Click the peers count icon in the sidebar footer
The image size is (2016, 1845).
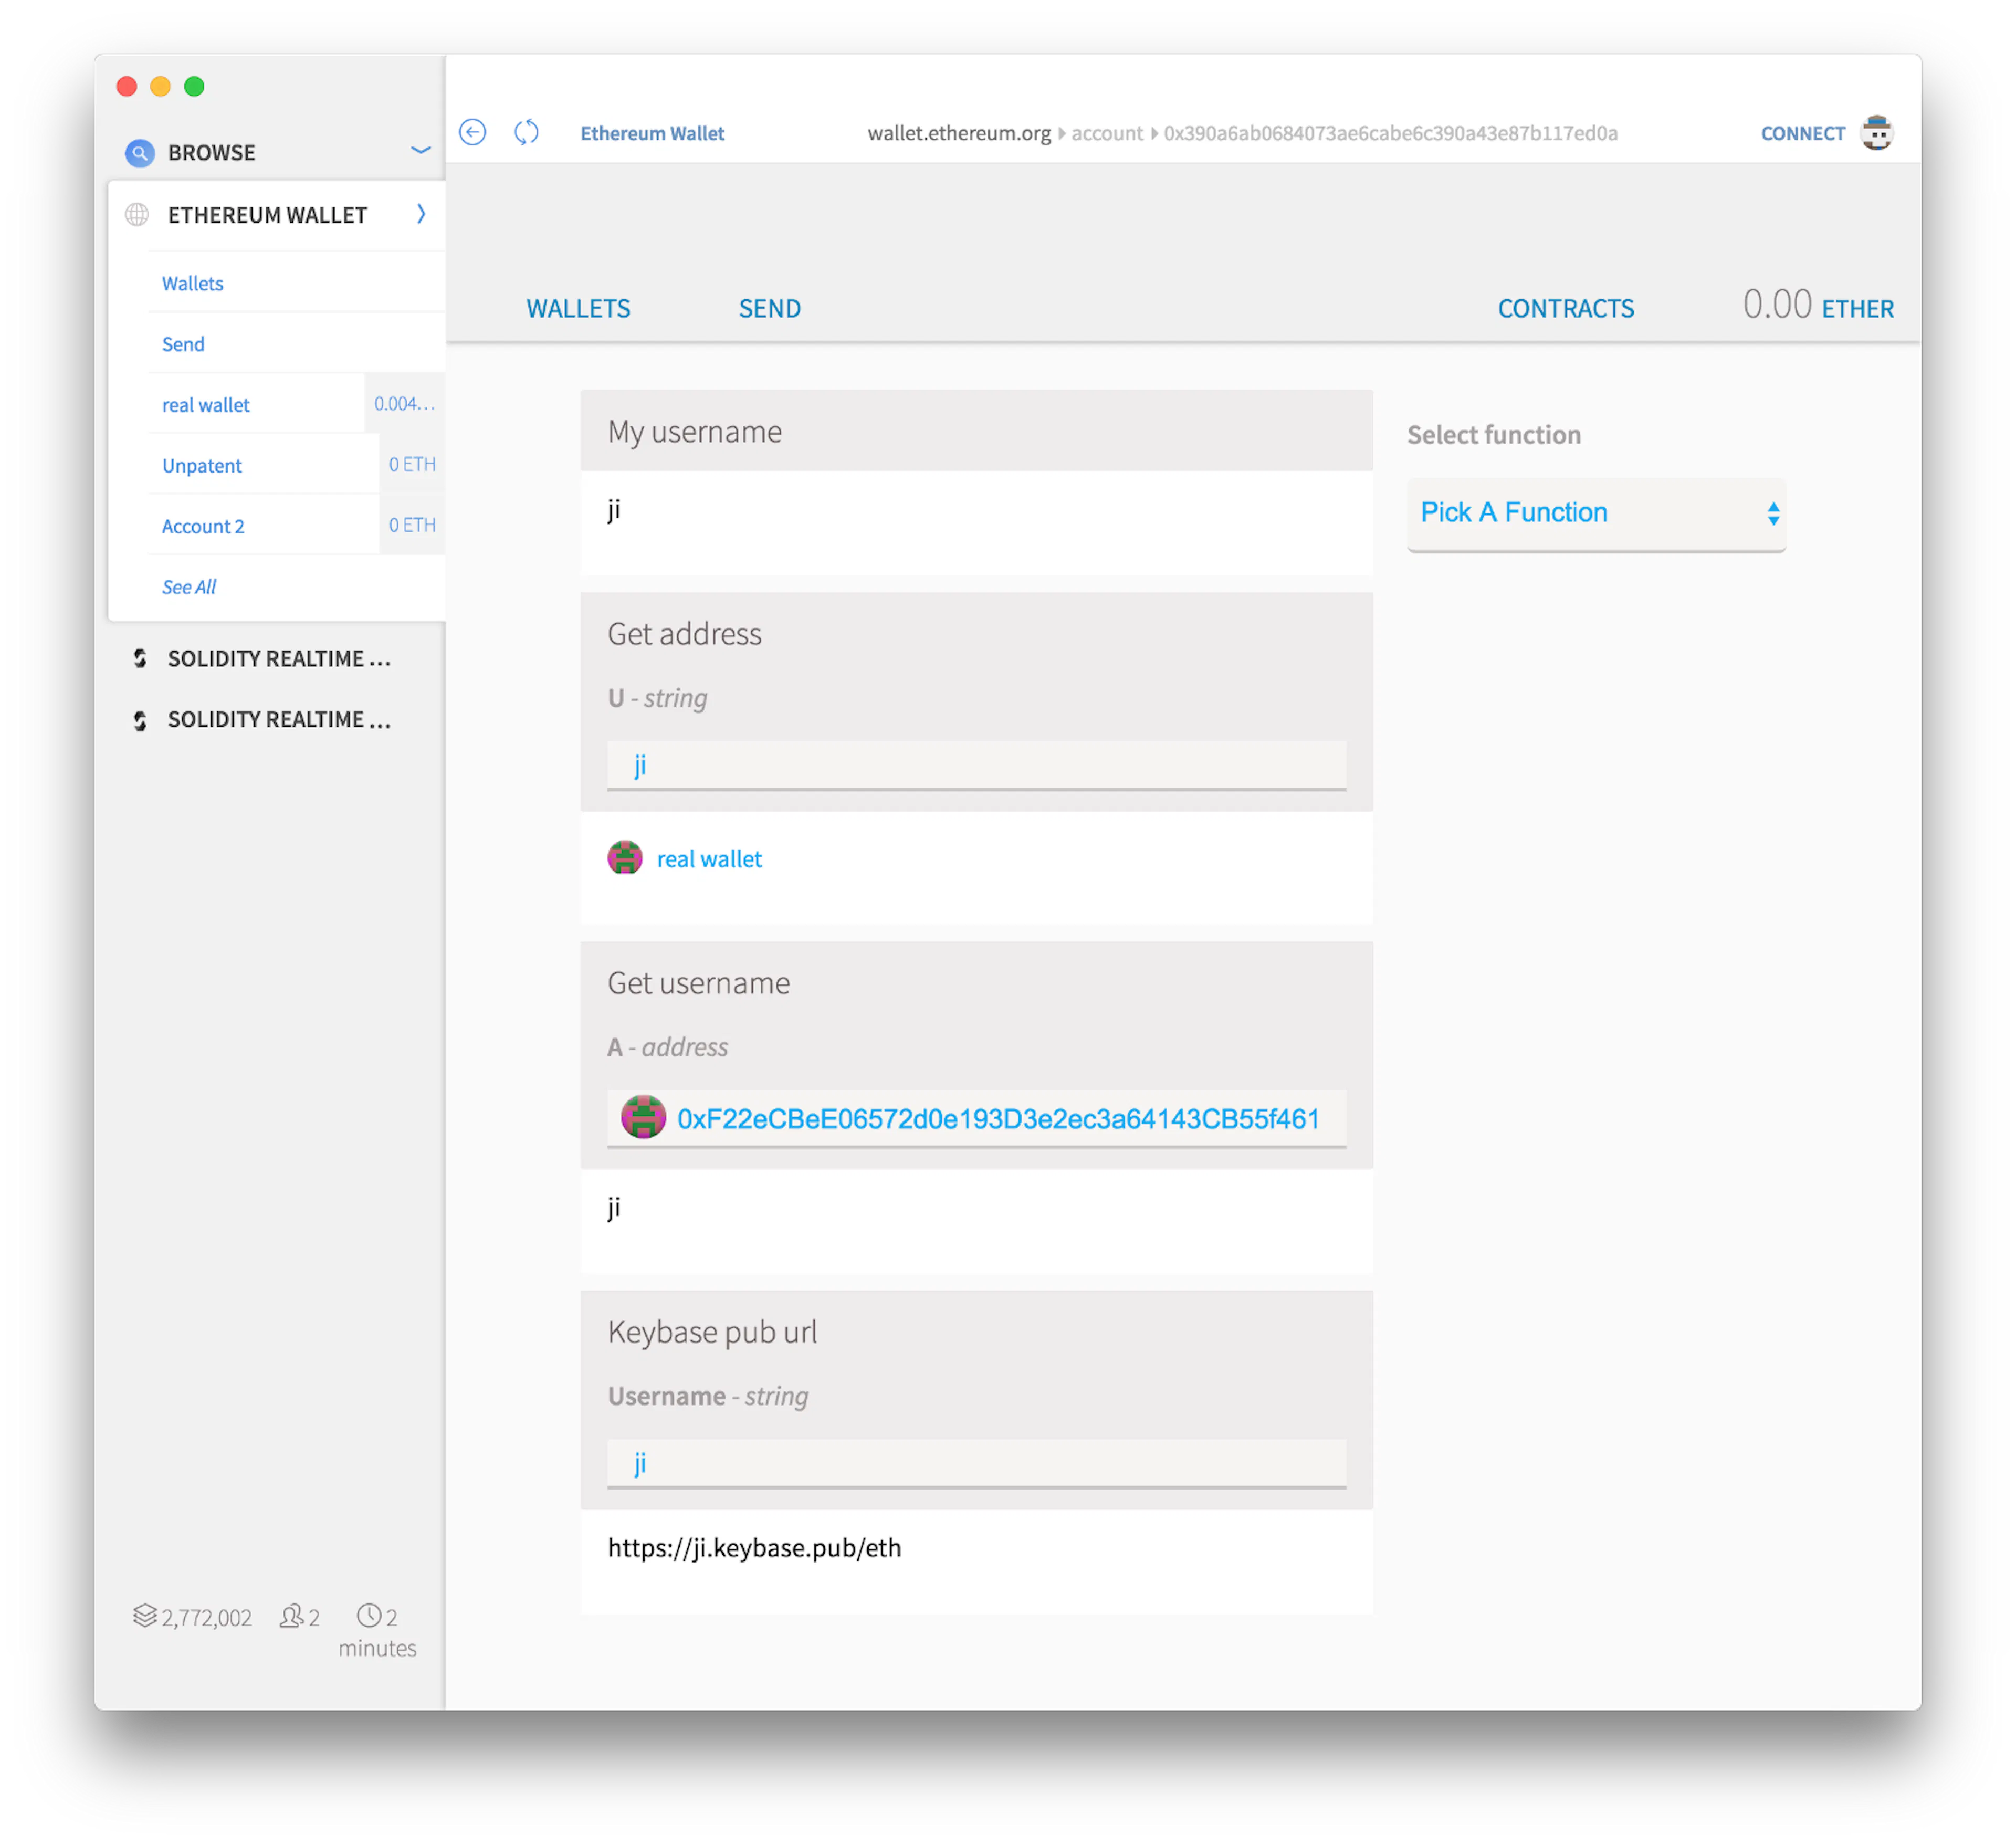coord(291,1616)
